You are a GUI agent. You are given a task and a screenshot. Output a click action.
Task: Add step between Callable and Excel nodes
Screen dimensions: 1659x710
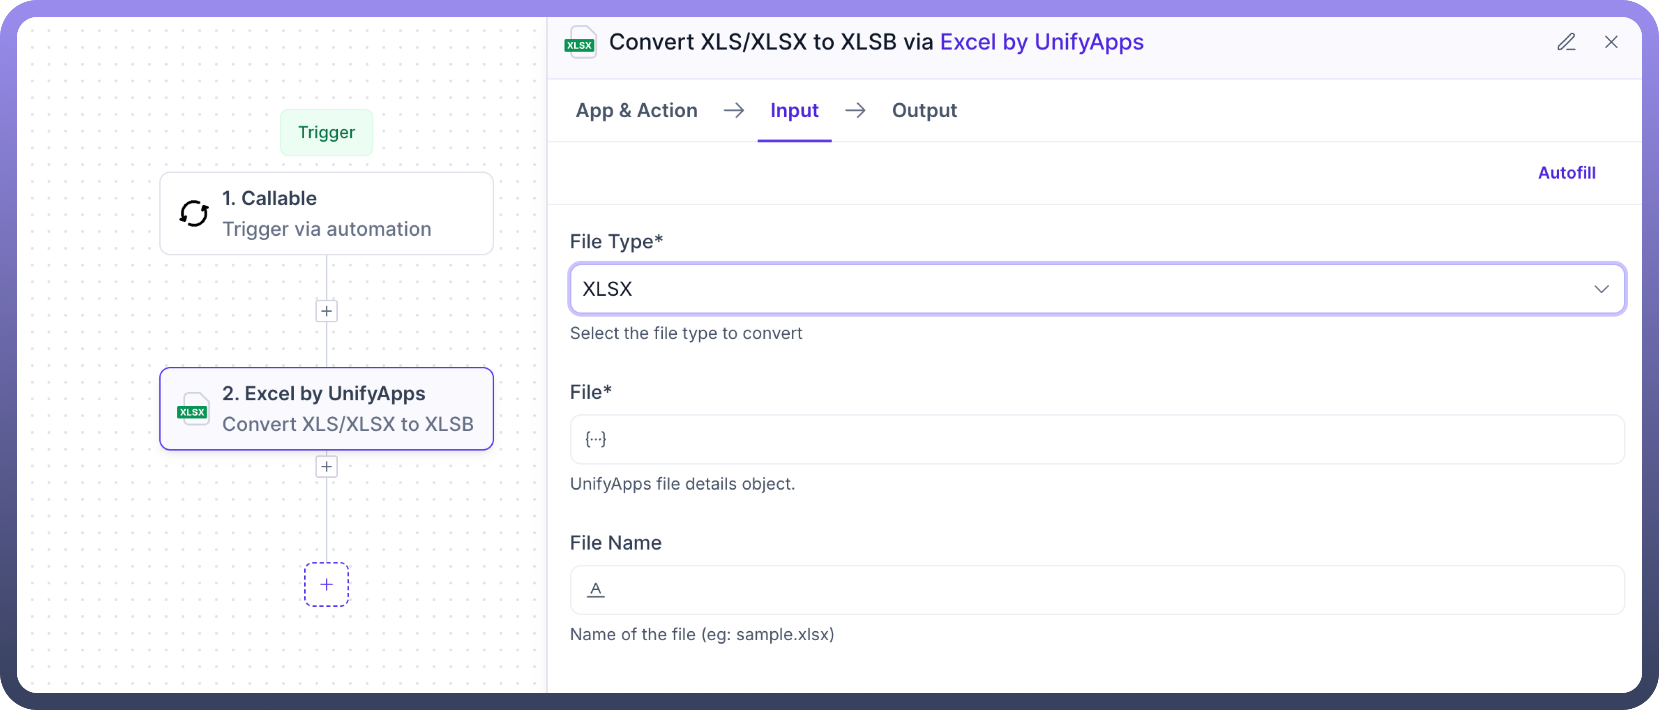(327, 311)
